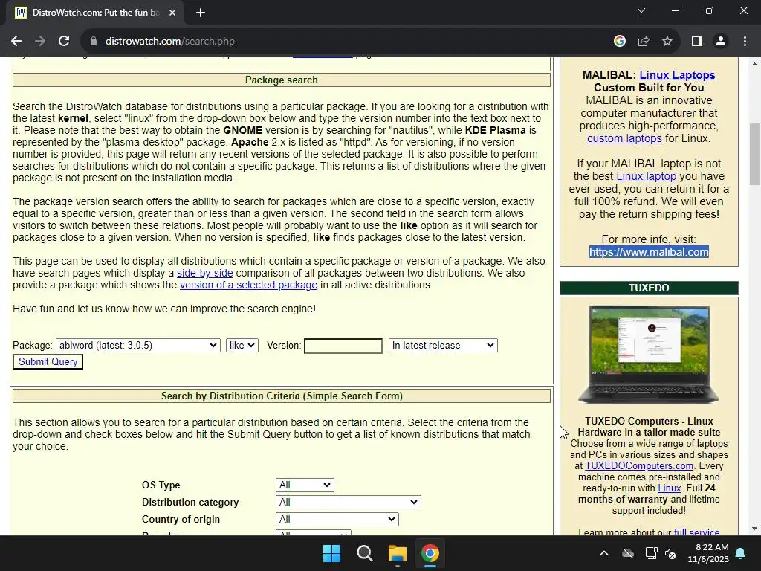Viewport: 761px width, 571px height.
Task: Open Windows taskbar Search
Action: tap(364, 553)
